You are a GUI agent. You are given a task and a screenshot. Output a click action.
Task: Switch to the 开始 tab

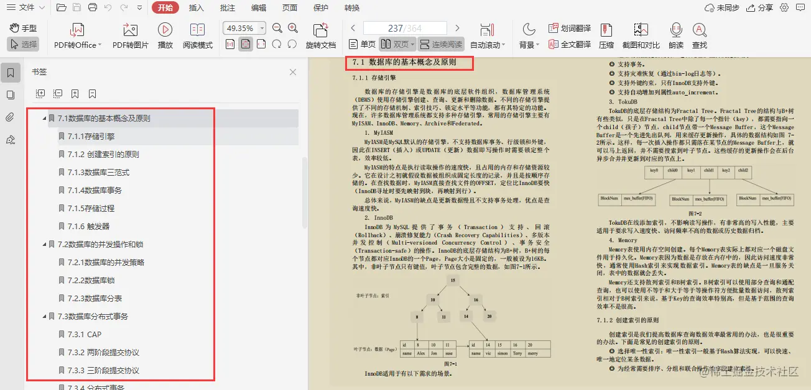click(166, 8)
